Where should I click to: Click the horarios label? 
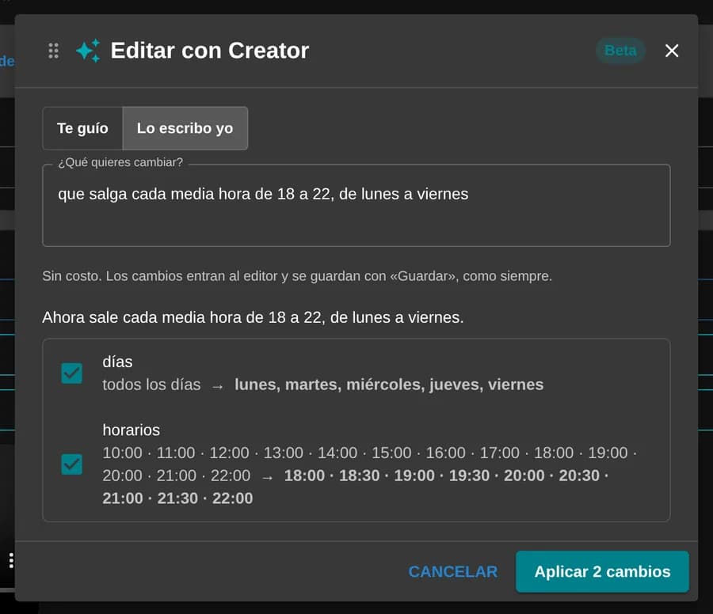(x=131, y=430)
